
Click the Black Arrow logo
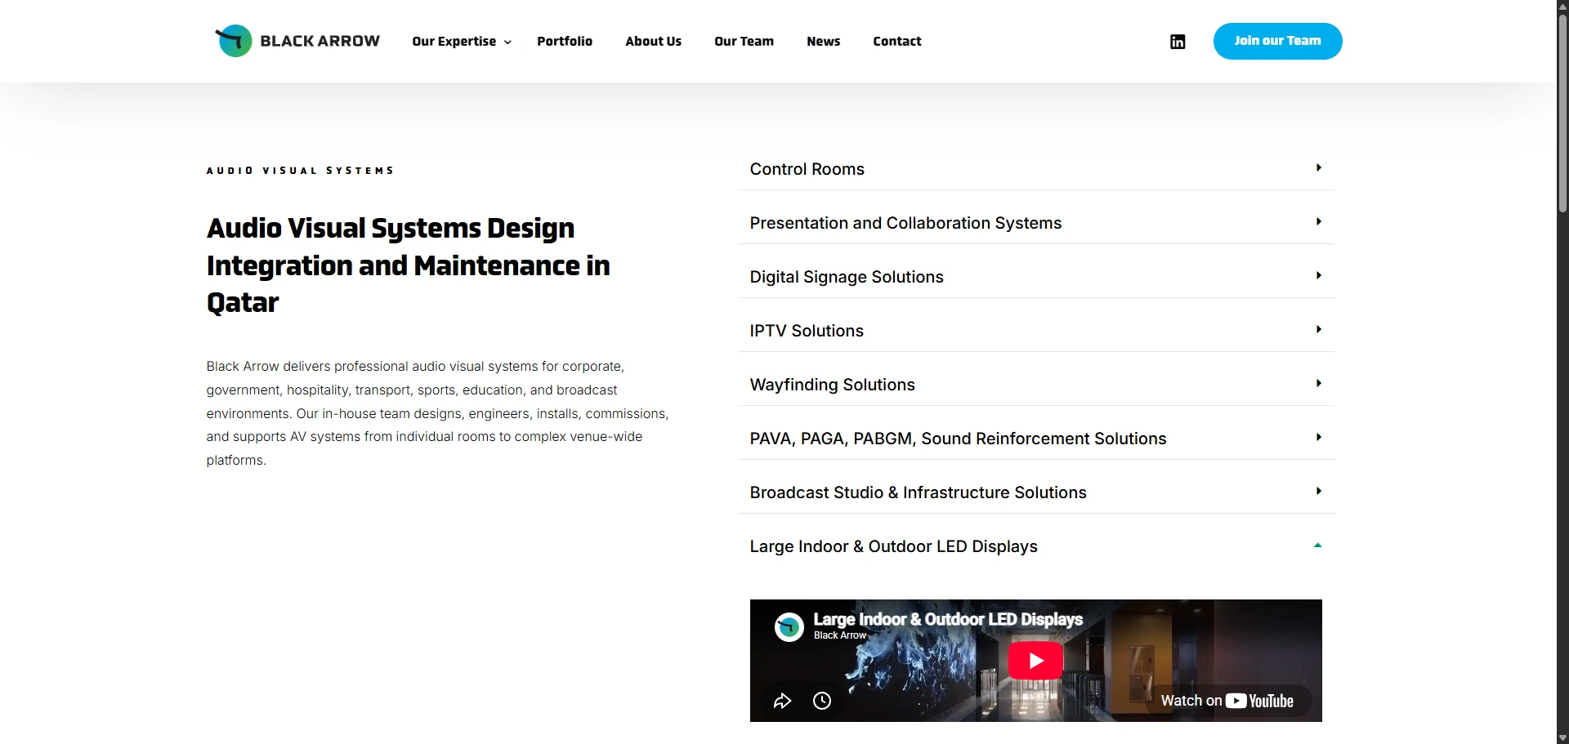point(297,41)
